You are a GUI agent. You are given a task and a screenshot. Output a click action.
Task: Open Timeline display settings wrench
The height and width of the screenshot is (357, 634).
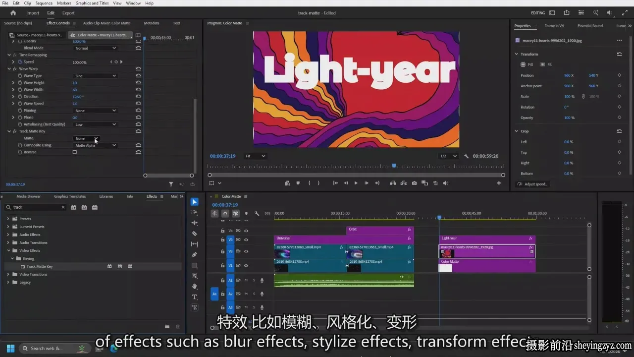[x=257, y=214]
